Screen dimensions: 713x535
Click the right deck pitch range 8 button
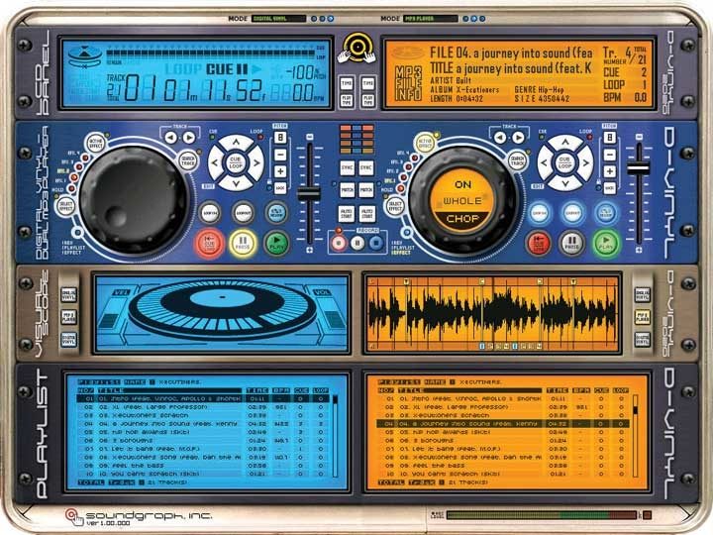610,138
